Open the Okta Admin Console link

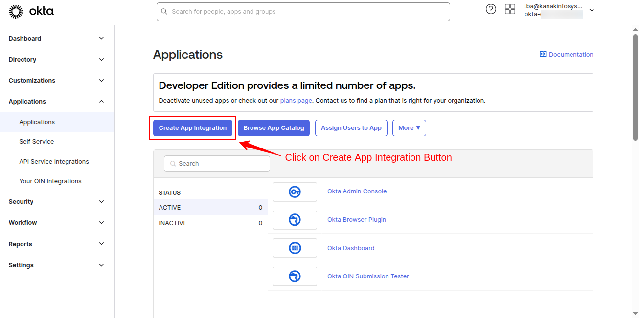pyautogui.click(x=357, y=191)
